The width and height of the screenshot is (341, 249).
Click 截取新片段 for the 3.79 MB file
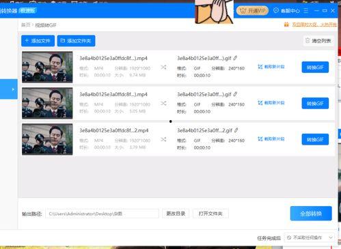pyautogui.click(x=271, y=138)
